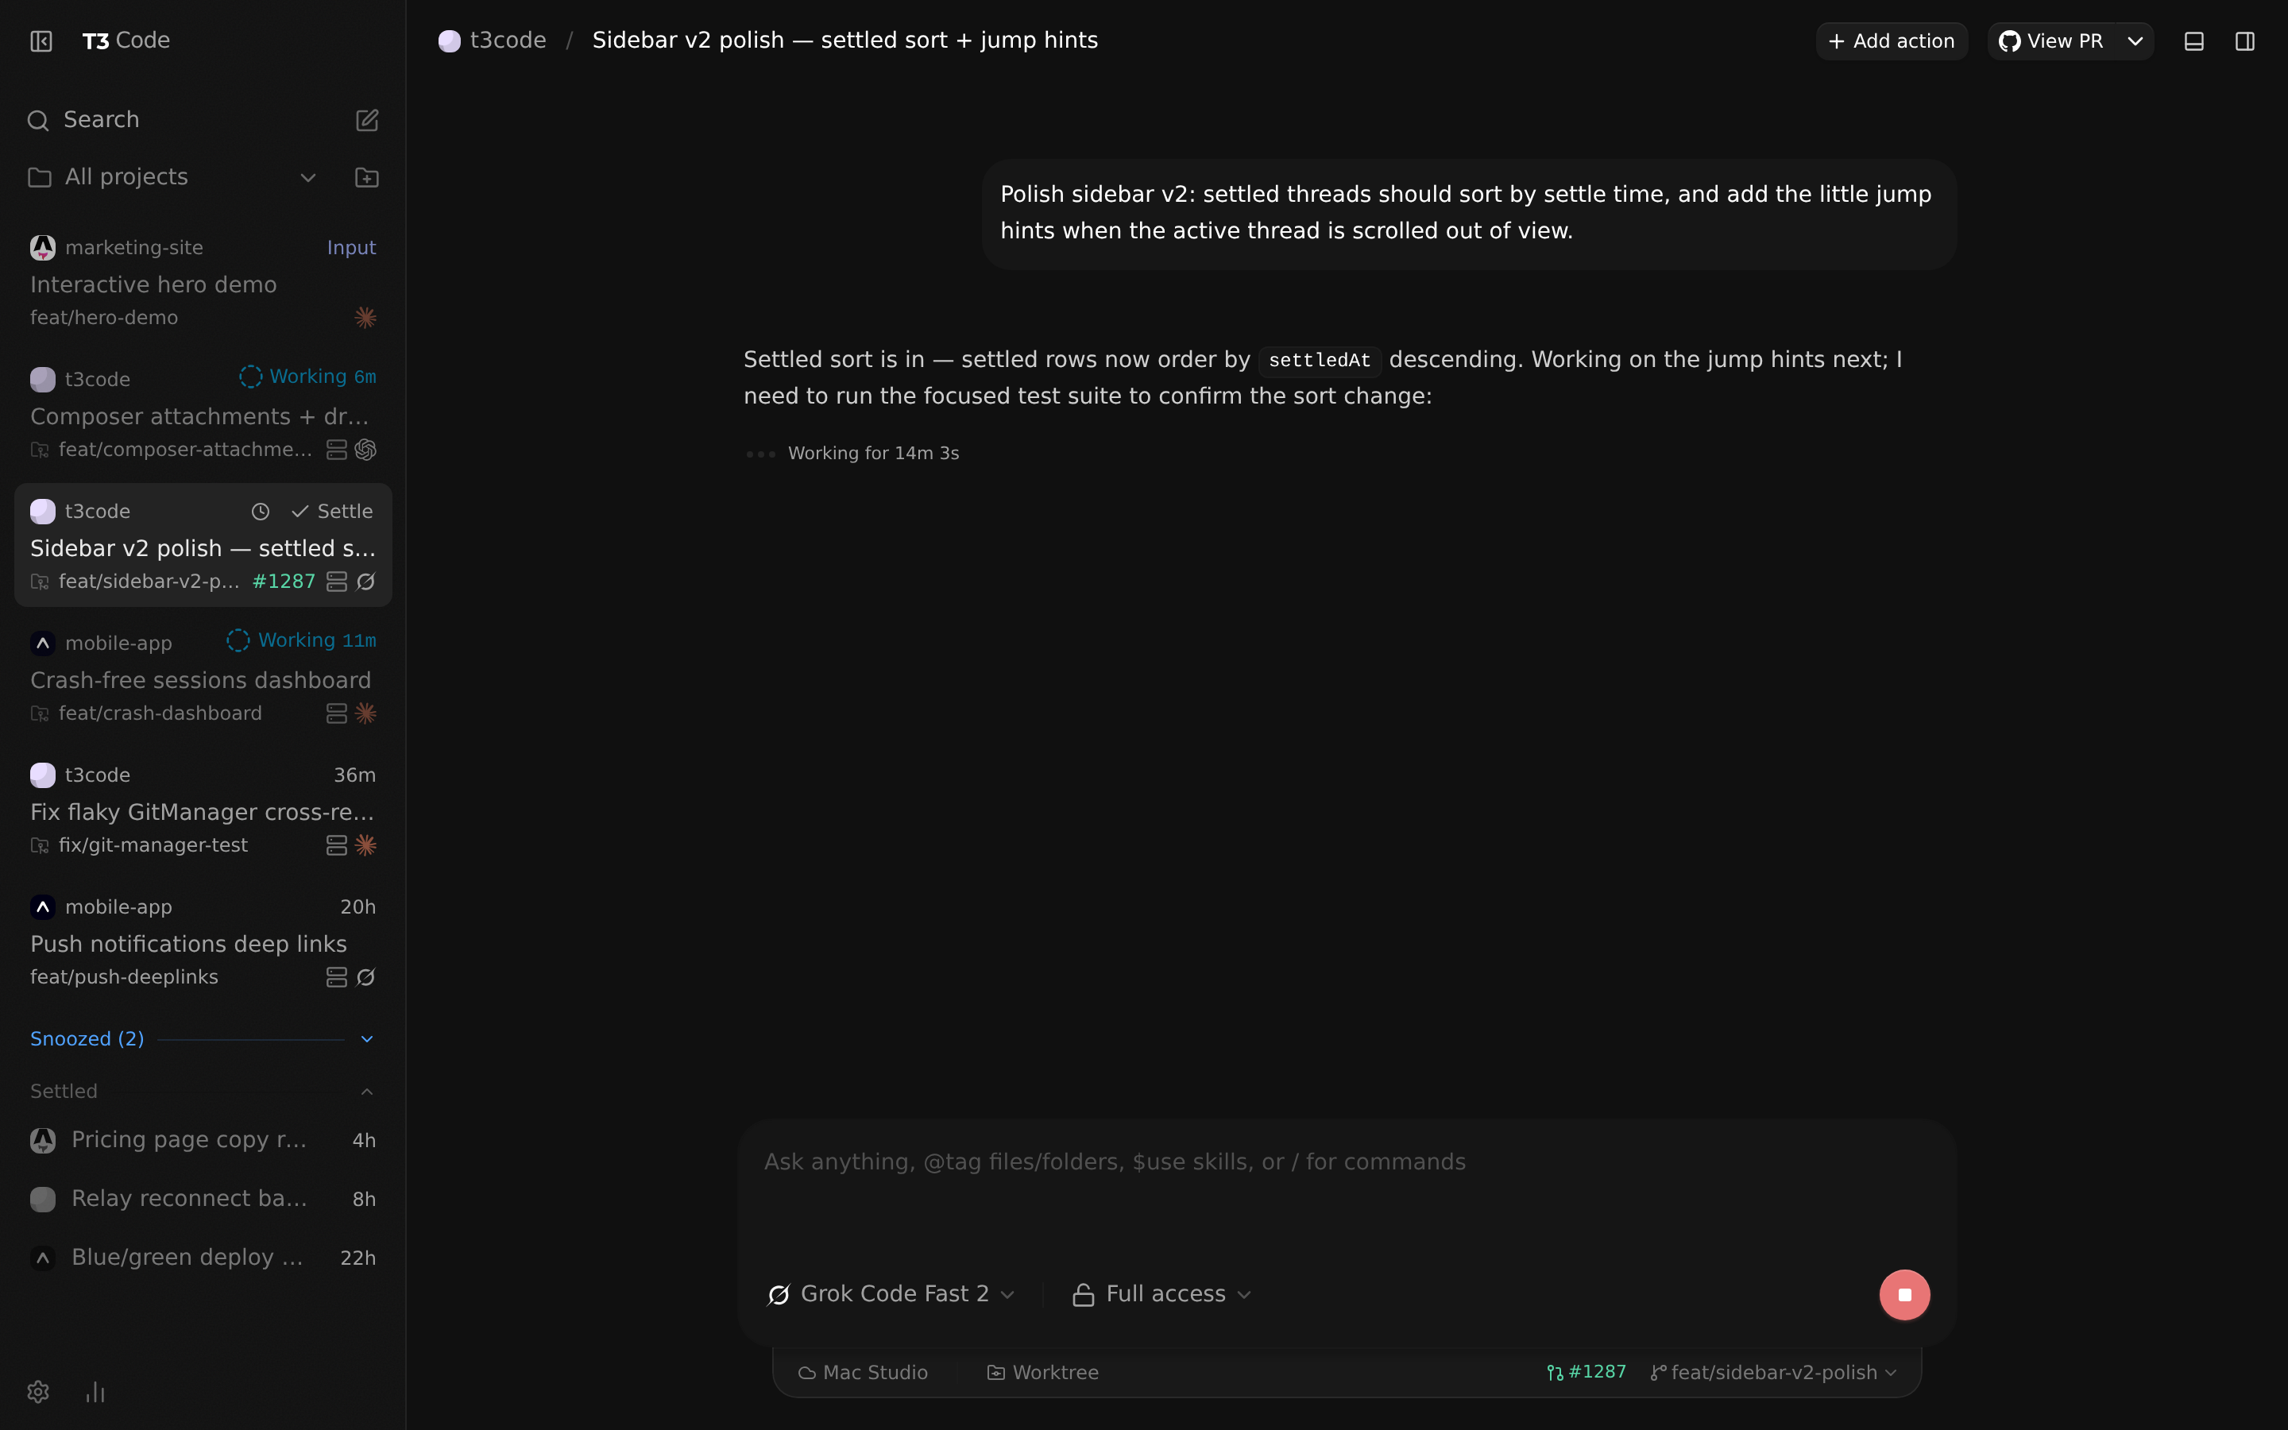2288x1430 pixels.
Task: Click server icon on composer-attachments row
Action: 337,450
